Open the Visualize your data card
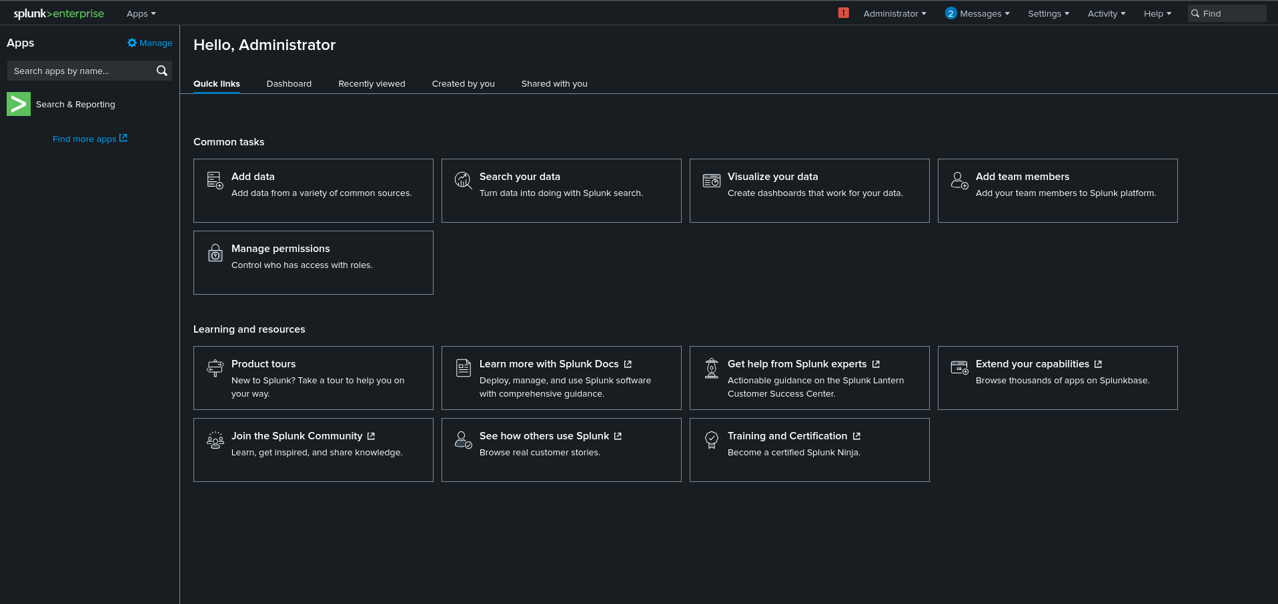The height and width of the screenshot is (604, 1278). (x=810, y=191)
